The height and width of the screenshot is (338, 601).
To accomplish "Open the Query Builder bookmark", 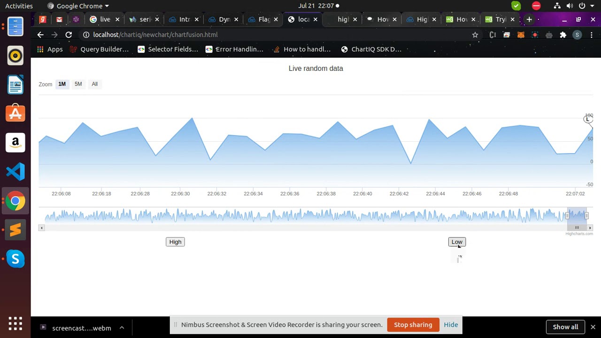I will coord(99,49).
